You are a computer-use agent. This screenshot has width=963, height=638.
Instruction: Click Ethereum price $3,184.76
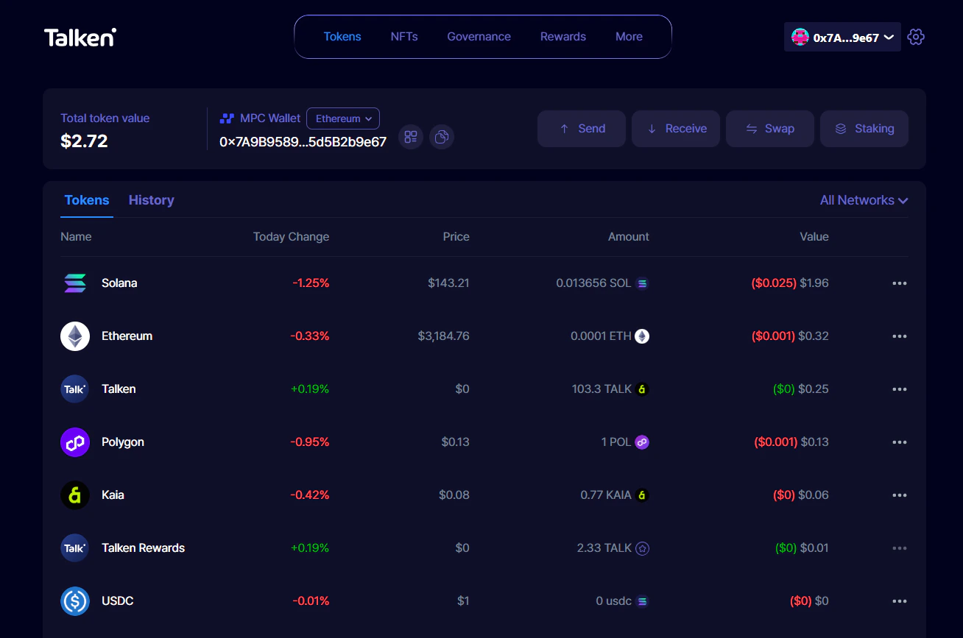click(443, 336)
